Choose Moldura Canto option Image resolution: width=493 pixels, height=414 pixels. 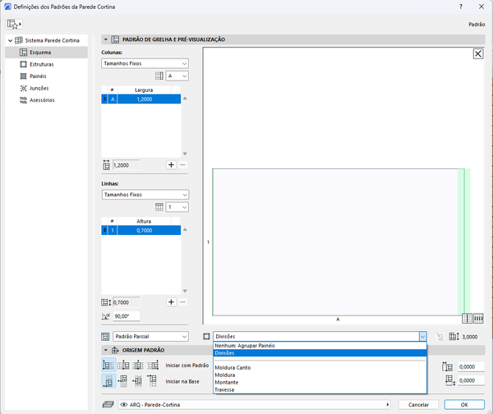click(320, 367)
